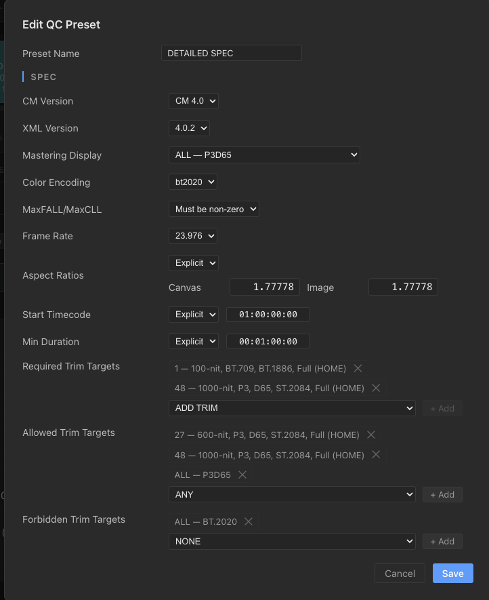Open the MaxFALL/MaxCLL dropdown

coord(214,209)
